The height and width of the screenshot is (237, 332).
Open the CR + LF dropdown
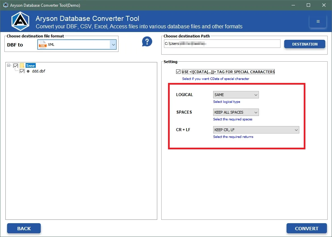(256, 130)
